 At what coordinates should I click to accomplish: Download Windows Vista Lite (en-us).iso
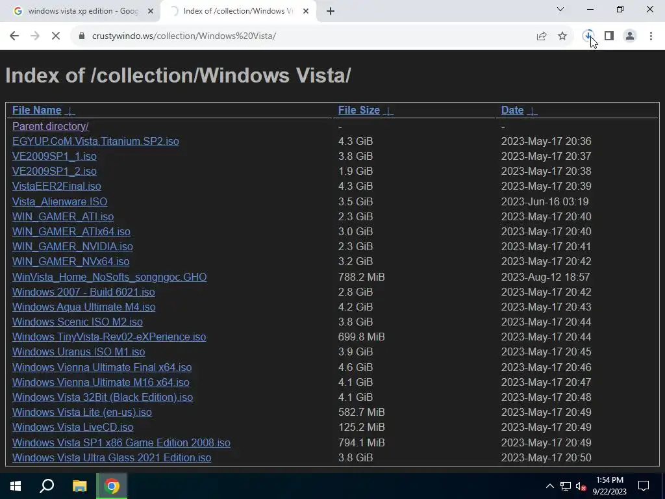[82, 412]
